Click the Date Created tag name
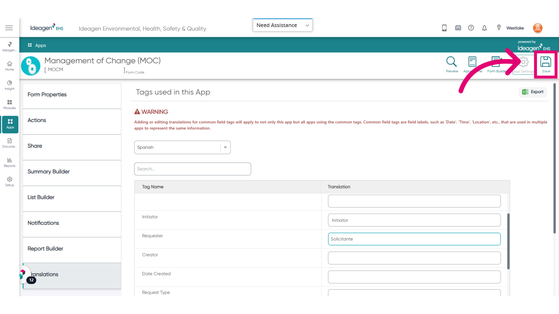 tap(156, 274)
